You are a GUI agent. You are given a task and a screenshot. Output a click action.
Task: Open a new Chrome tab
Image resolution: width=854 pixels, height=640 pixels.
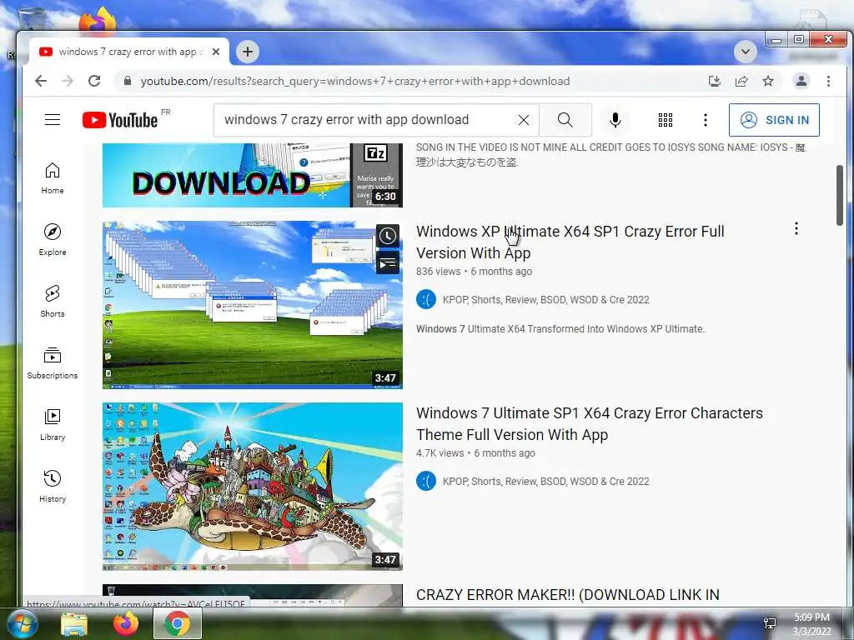tap(248, 52)
